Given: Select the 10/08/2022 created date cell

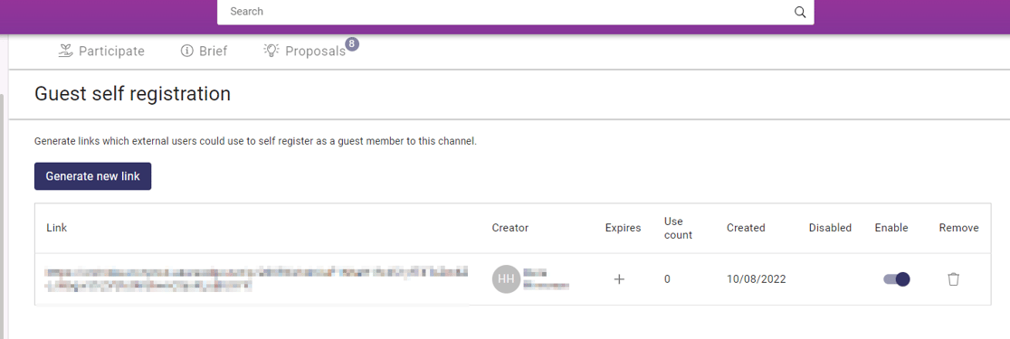Looking at the screenshot, I should click(757, 279).
